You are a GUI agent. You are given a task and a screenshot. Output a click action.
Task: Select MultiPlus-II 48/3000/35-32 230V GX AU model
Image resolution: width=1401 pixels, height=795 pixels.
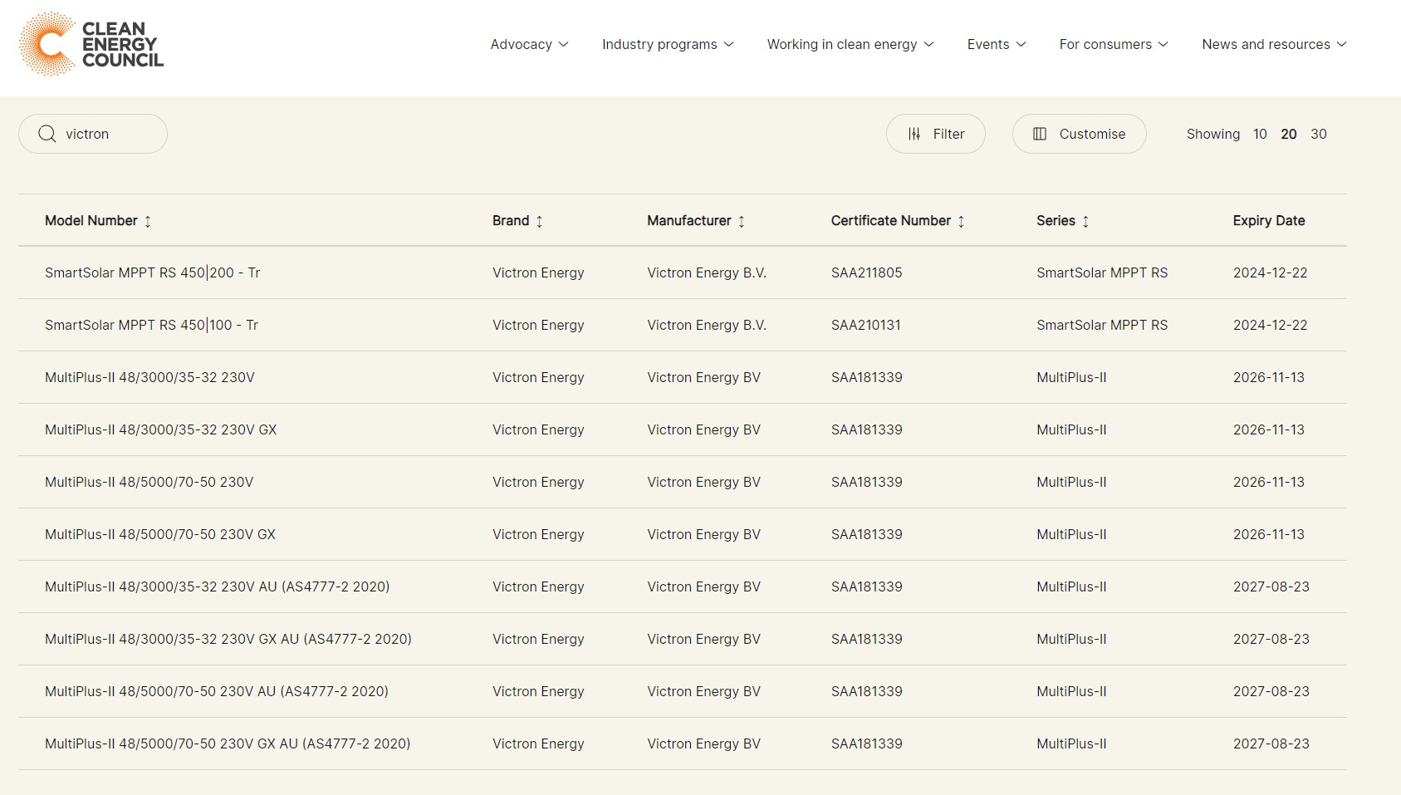coord(228,639)
